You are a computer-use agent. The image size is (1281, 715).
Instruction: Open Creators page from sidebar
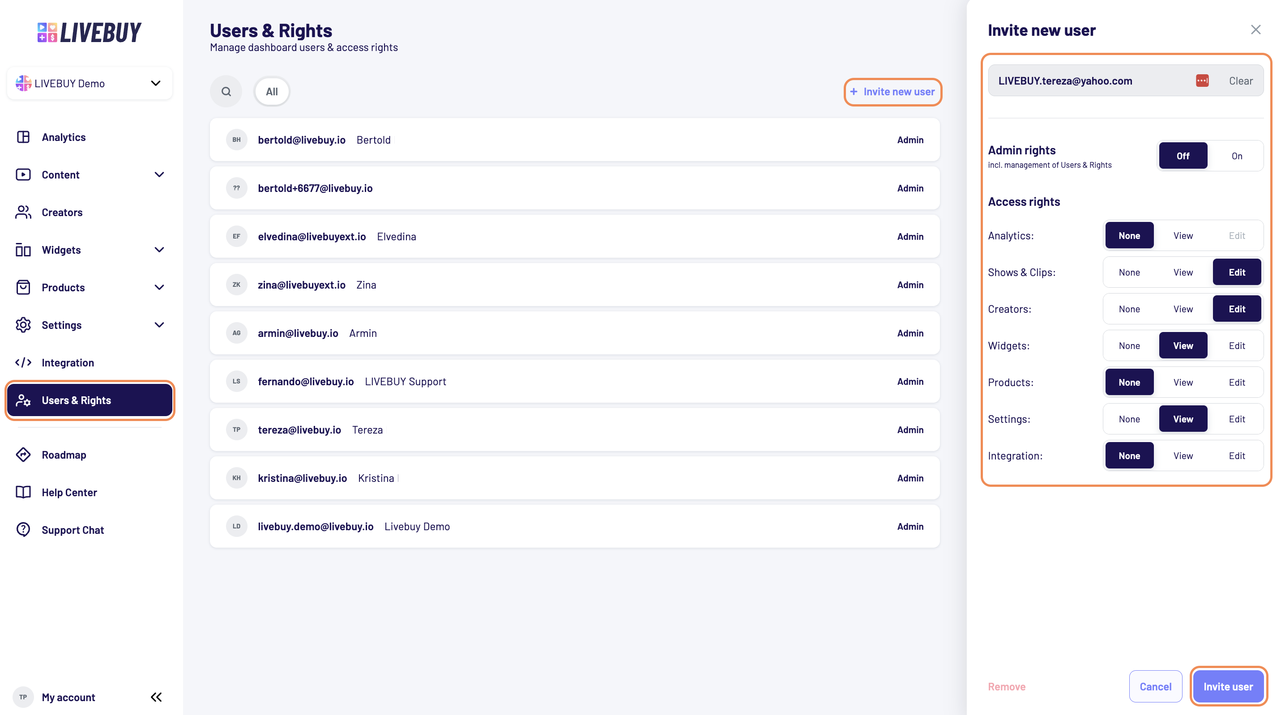pos(90,213)
